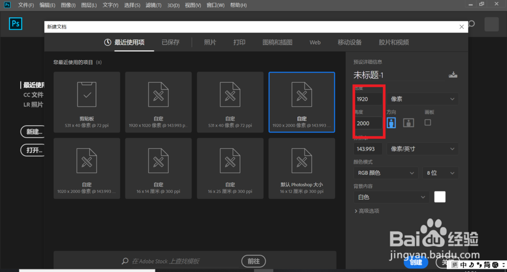Switch to 照片 tab
Viewport: 507px width, 272px height.
[x=210, y=43]
